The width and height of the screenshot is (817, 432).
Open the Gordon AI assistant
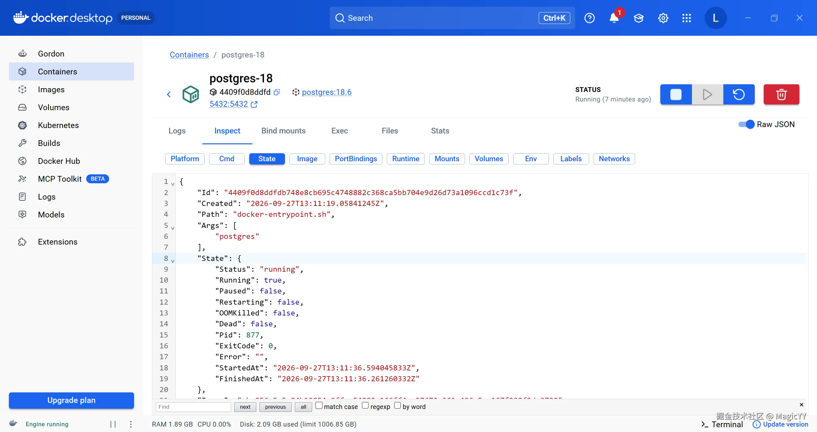pyautogui.click(x=71, y=54)
